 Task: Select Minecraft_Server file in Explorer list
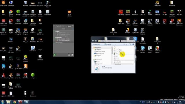(x=119, y=54)
